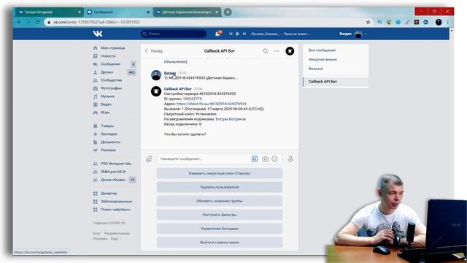
Task: Click the browser address bar URL
Action: tap(96, 22)
